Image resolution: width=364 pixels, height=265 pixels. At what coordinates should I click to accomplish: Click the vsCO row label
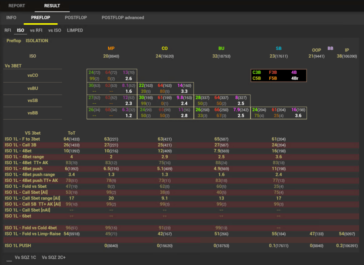[33, 75]
